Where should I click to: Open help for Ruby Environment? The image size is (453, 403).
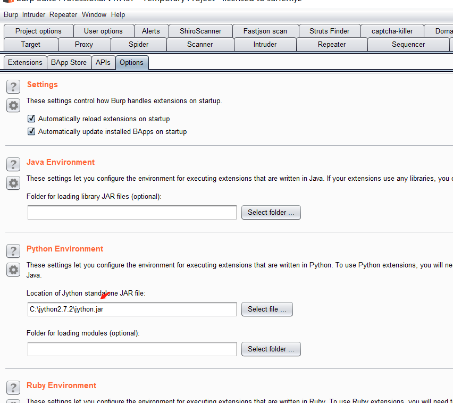click(x=13, y=388)
